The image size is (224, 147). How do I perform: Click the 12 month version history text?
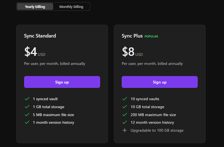tap(152, 122)
